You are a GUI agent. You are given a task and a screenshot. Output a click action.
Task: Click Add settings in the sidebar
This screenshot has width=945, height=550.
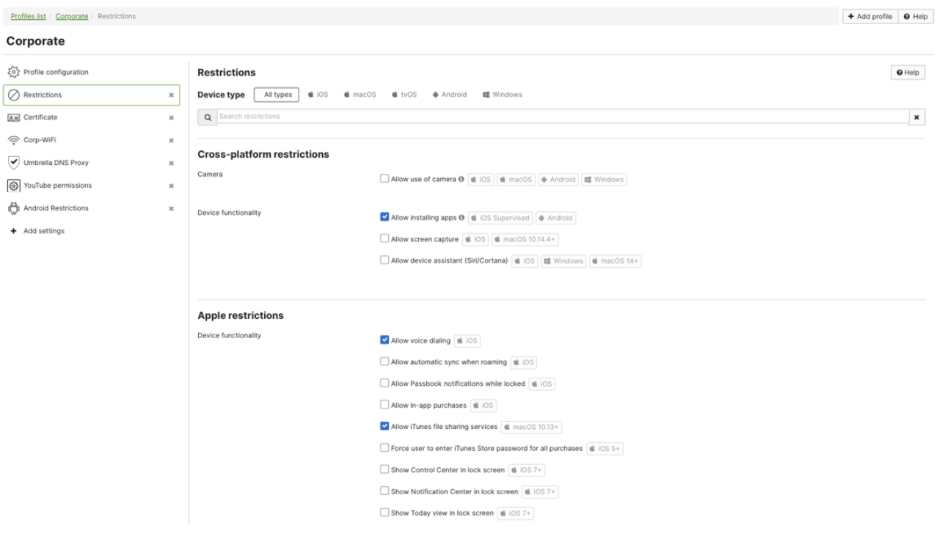click(43, 231)
